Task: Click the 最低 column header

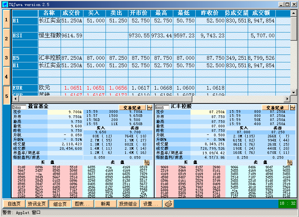Action: 184,13
